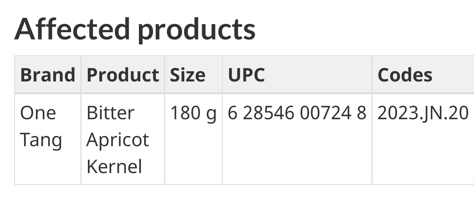This screenshot has height=202, width=474.
Task: Click the leading "6" of the UPC number
Action: 232,113
